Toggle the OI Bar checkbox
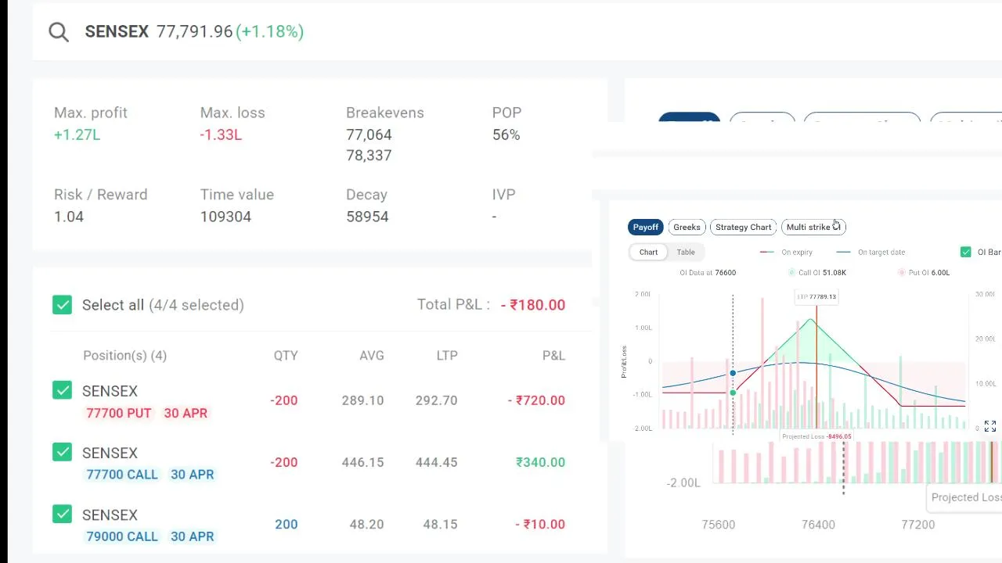1002x563 pixels. (x=966, y=252)
